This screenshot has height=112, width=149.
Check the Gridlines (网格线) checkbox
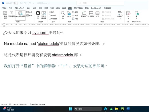coord(50,16)
